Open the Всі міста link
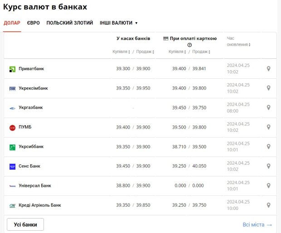This screenshot has width=281, height=233. [x=257, y=224]
